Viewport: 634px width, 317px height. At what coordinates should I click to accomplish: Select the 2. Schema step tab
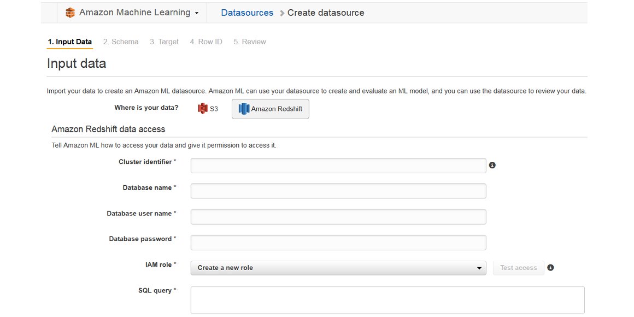tap(120, 42)
